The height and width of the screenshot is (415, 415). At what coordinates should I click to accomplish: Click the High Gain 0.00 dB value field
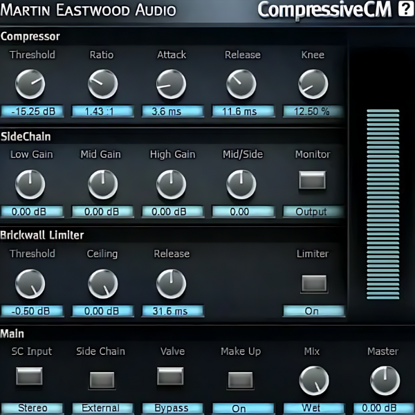[173, 212]
